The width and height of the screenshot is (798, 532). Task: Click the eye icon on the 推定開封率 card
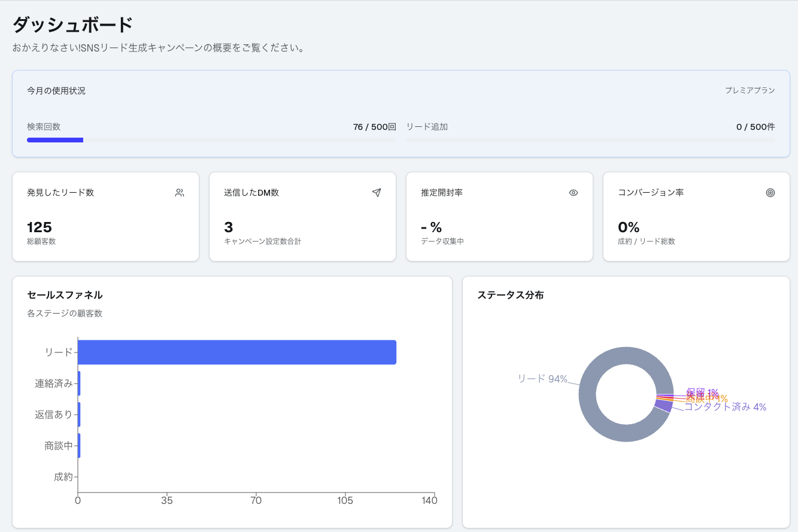(574, 193)
